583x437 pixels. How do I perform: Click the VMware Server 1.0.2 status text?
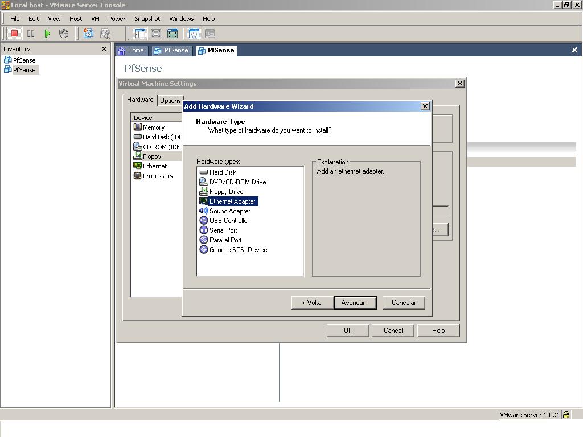click(529, 415)
